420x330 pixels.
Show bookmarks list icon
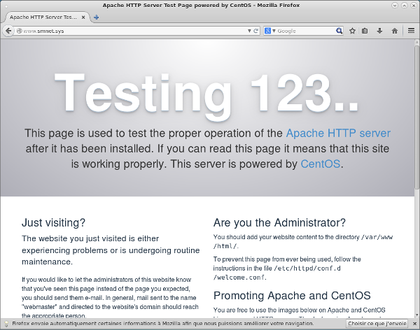click(365, 31)
